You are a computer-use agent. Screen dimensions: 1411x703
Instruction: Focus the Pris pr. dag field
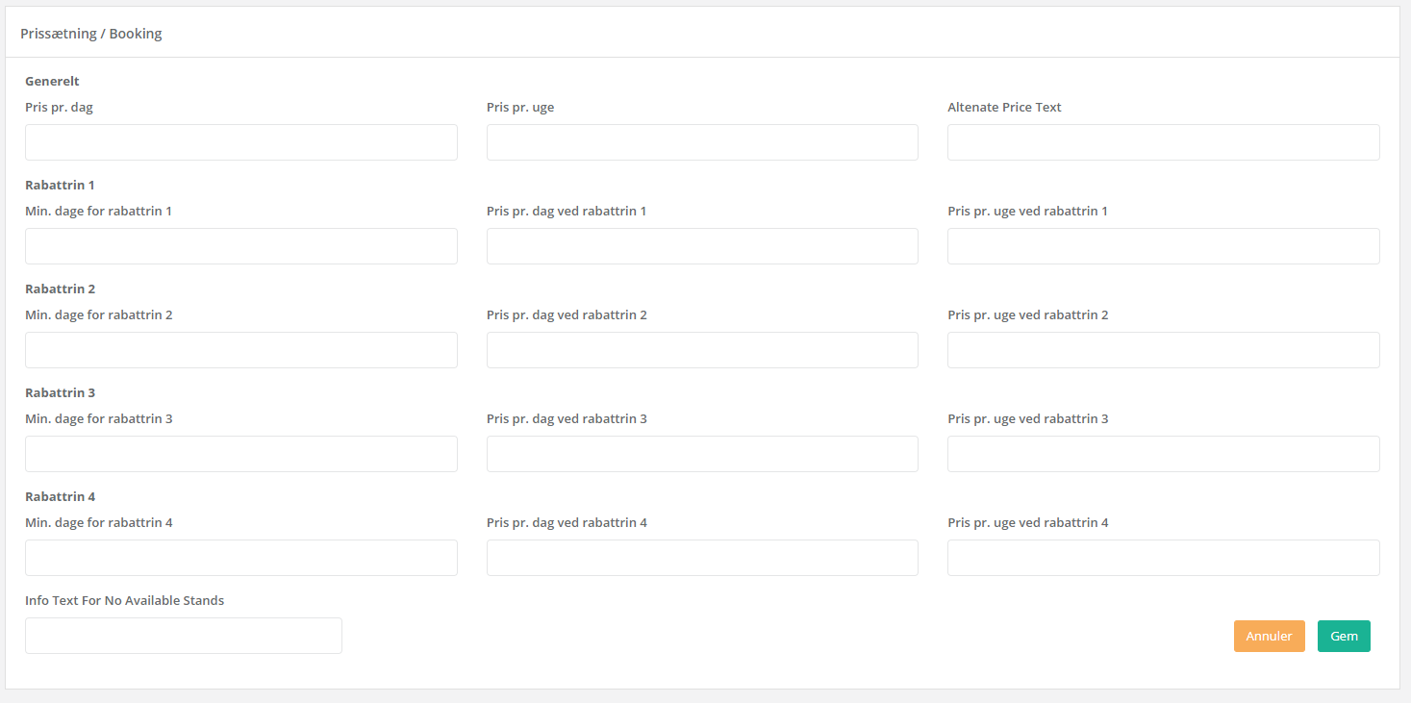241,142
